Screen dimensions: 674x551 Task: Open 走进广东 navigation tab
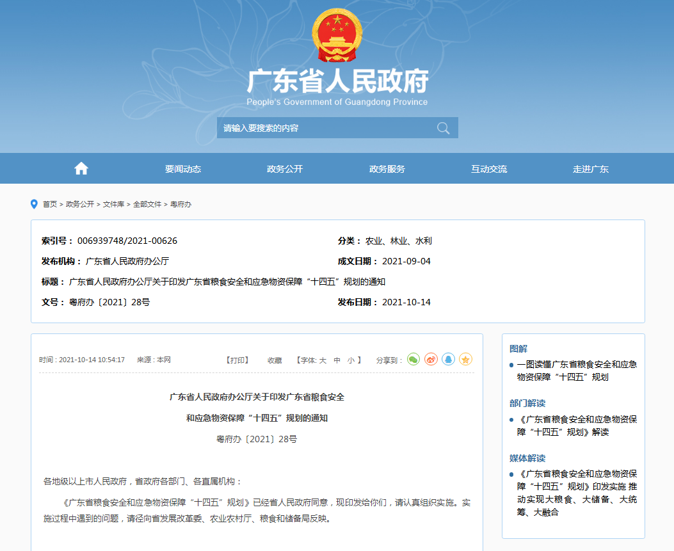591,169
